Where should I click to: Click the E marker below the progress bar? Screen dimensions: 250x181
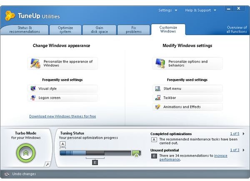pyautogui.click(x=95, y=163)
